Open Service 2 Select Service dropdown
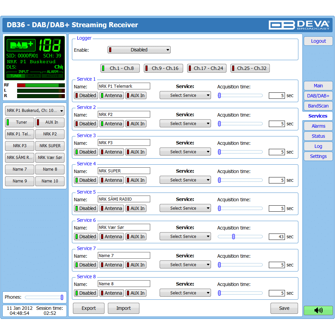The height and width of the screenshot is (335, 335). [185, 124]
